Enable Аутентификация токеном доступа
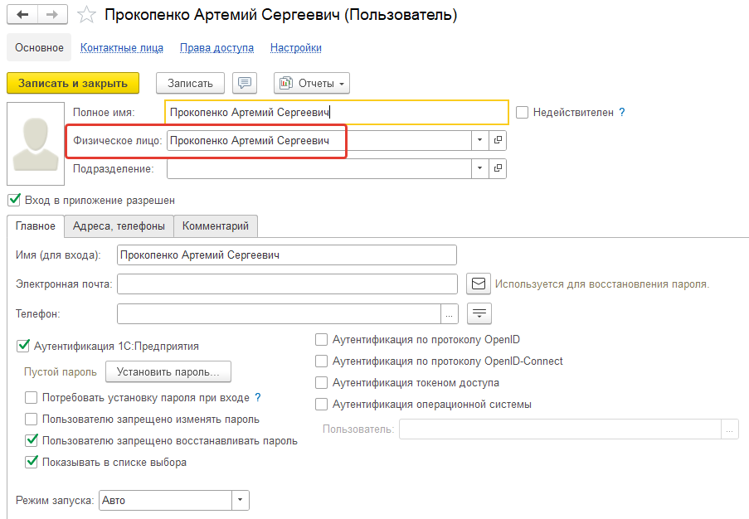The height and width of the screenshot is (519, 749). 322,382
